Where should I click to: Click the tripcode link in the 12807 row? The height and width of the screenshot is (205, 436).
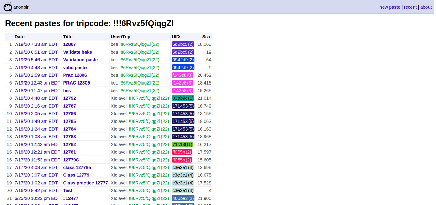139,44
